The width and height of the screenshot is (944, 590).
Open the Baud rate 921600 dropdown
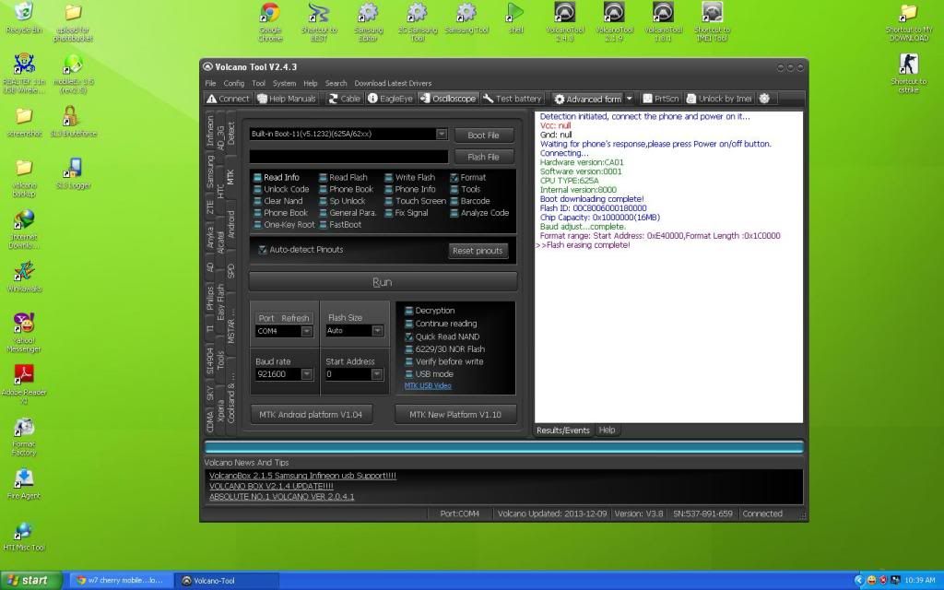click(306, 375)
